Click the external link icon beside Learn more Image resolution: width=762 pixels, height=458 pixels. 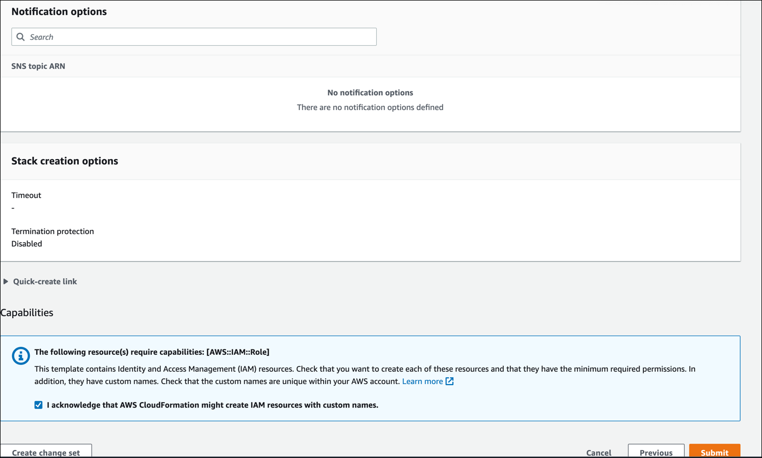click(450, 381)
